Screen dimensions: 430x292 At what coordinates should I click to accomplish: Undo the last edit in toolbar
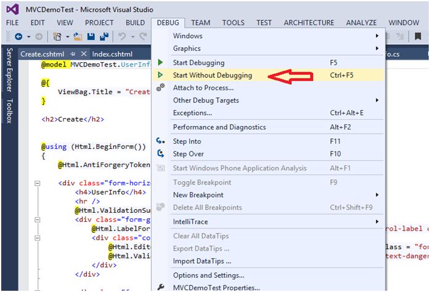coord(122,36)
